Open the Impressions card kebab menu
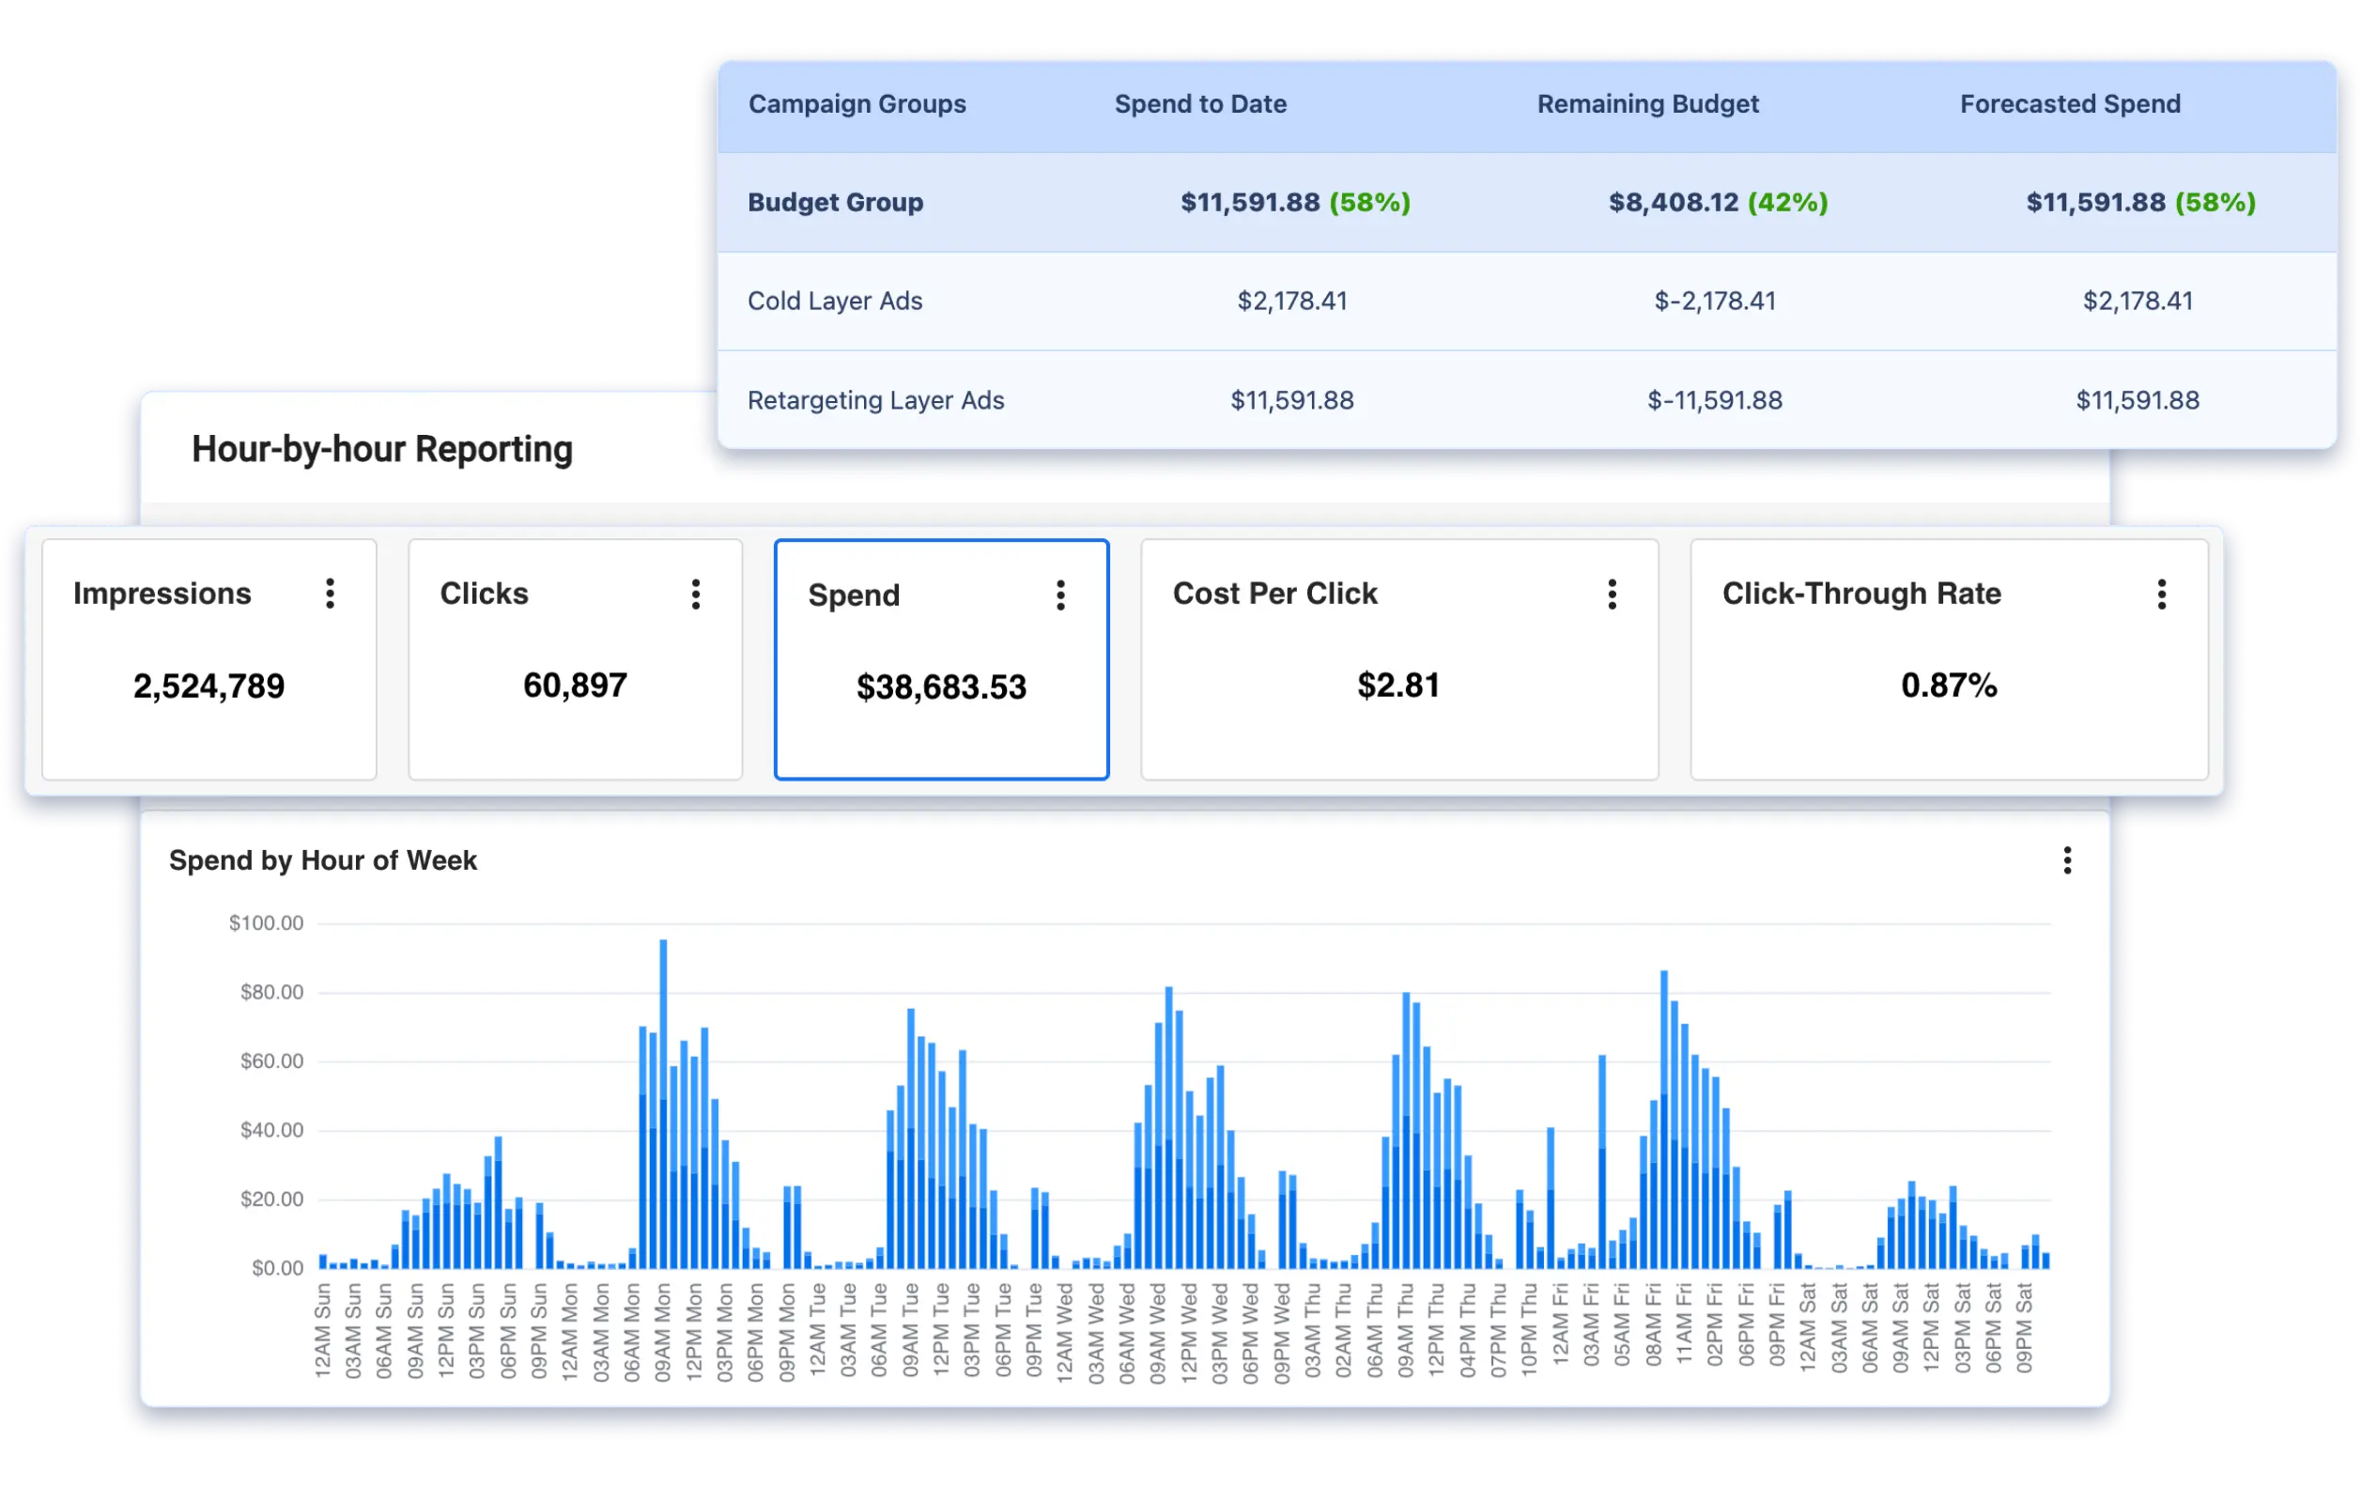This screenshot has width=2377, height=1486. point(331,594)
